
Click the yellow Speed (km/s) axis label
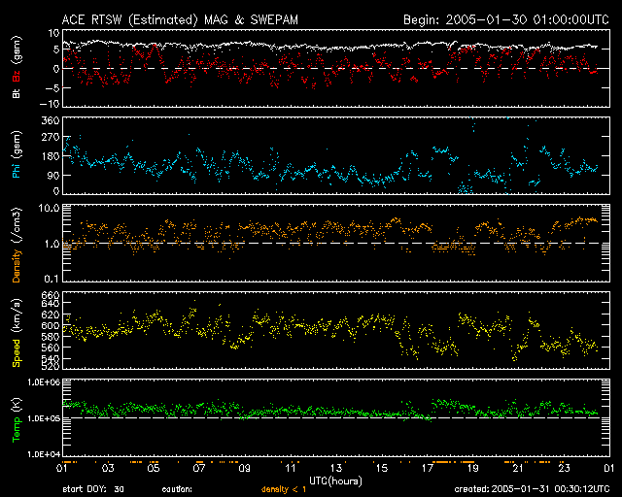(x=16, y=330)
